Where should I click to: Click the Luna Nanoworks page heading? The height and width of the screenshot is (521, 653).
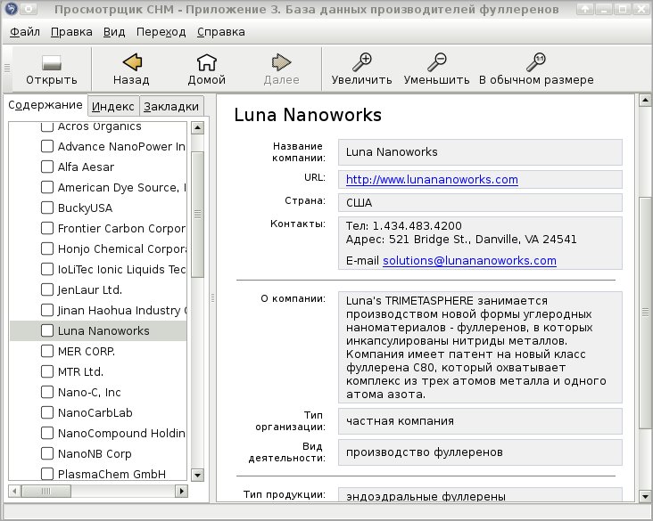pos(308,115)
